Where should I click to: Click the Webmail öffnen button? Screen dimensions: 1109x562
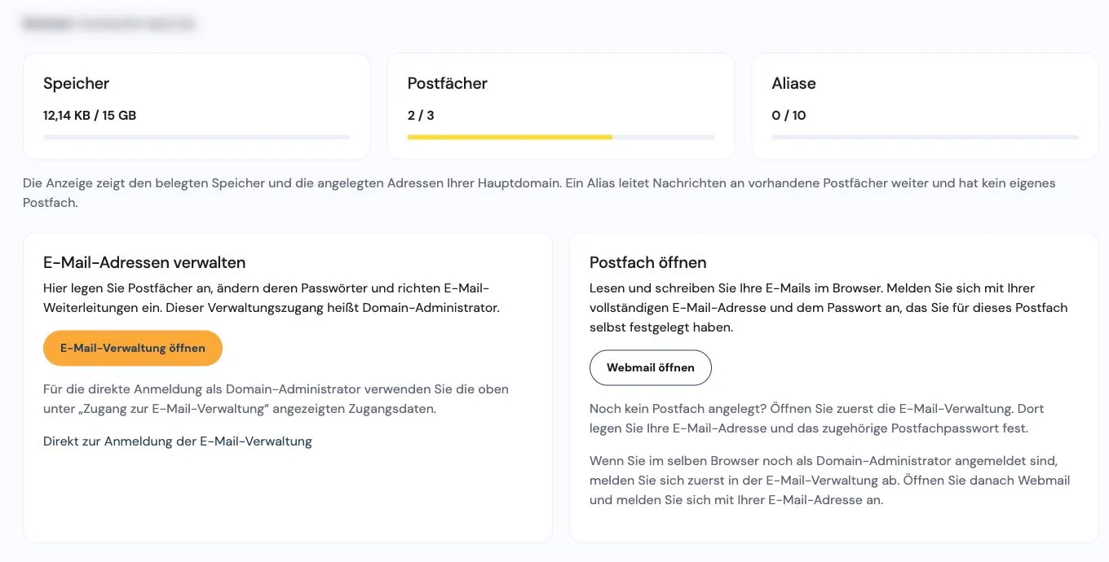pyautogui.click(x=651, y=367)
